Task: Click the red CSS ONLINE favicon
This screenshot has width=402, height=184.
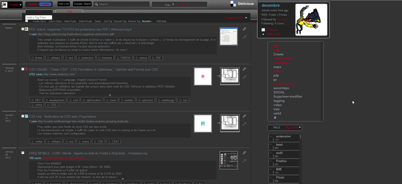Action: tap(26, 69)
